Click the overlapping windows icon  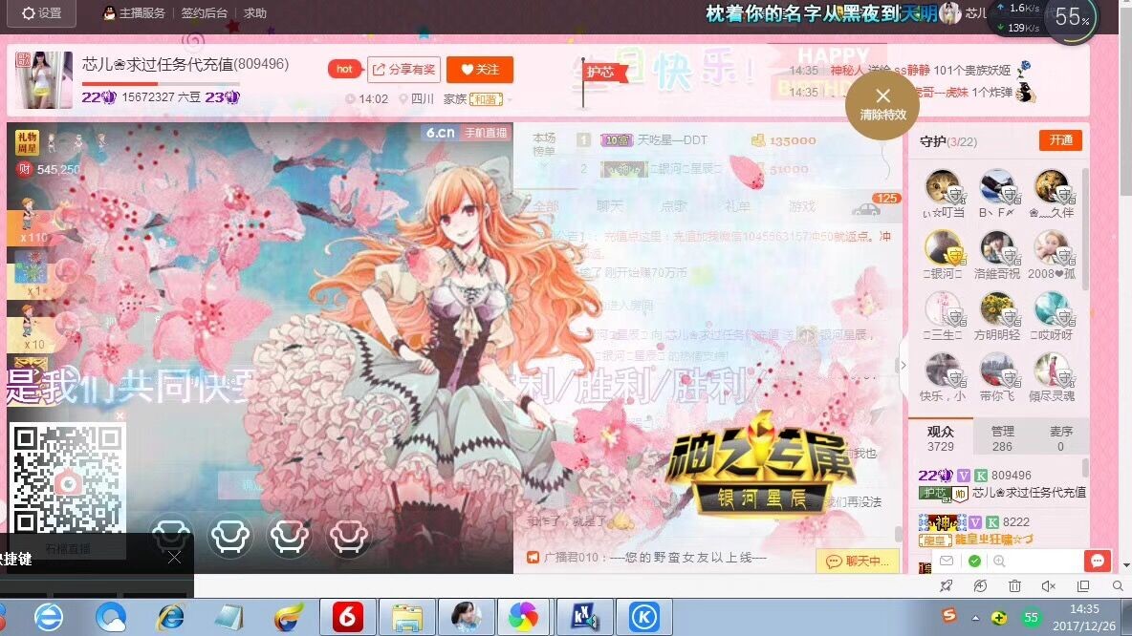pyautogui.click(x=1083, y=586)
